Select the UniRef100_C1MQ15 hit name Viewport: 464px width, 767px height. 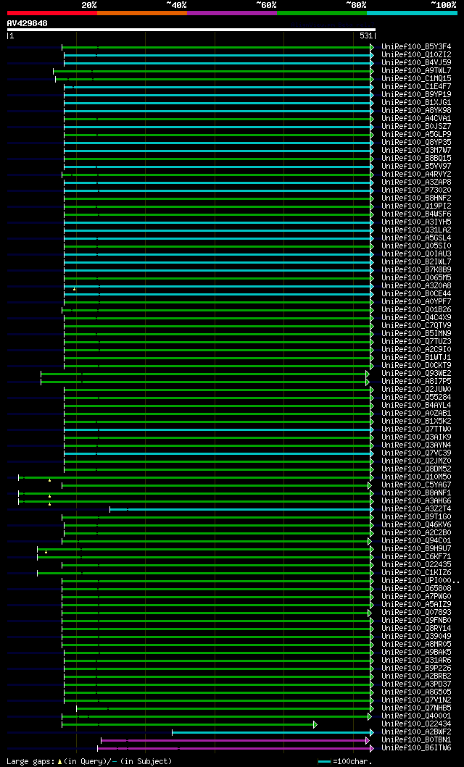point(417,78)
